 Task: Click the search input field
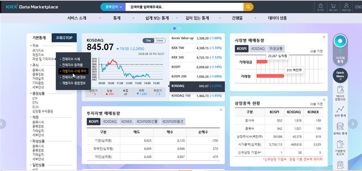tap(185, 7)
